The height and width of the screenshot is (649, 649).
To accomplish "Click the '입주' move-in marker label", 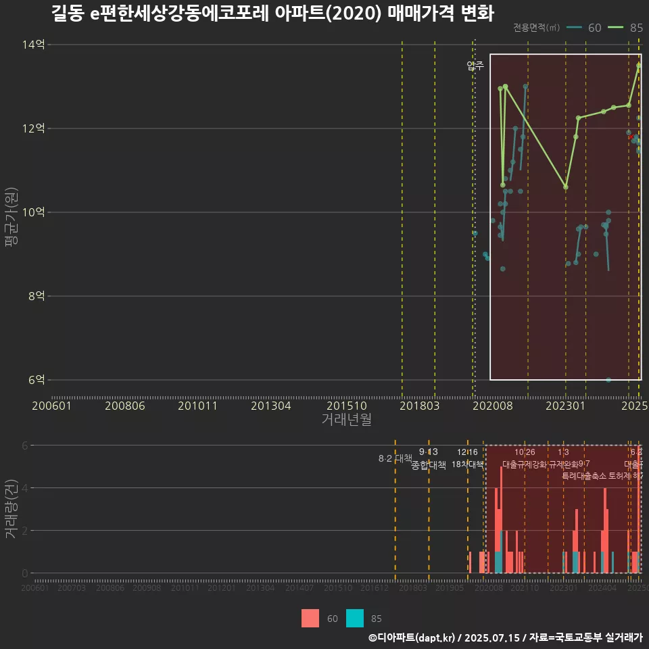I will [x=475, y=66].
